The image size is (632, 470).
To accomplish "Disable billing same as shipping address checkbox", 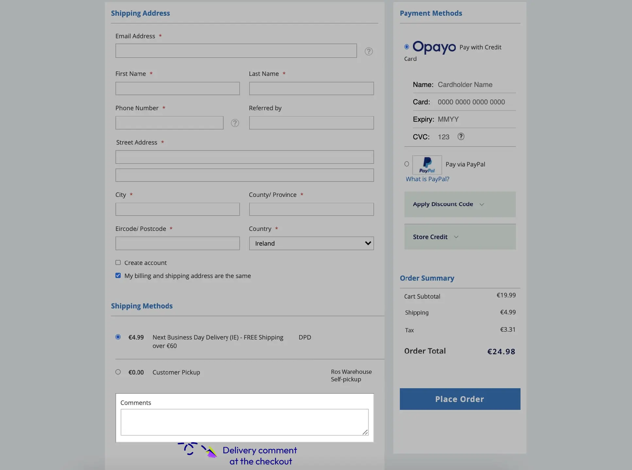I will [x=118, y=275].
